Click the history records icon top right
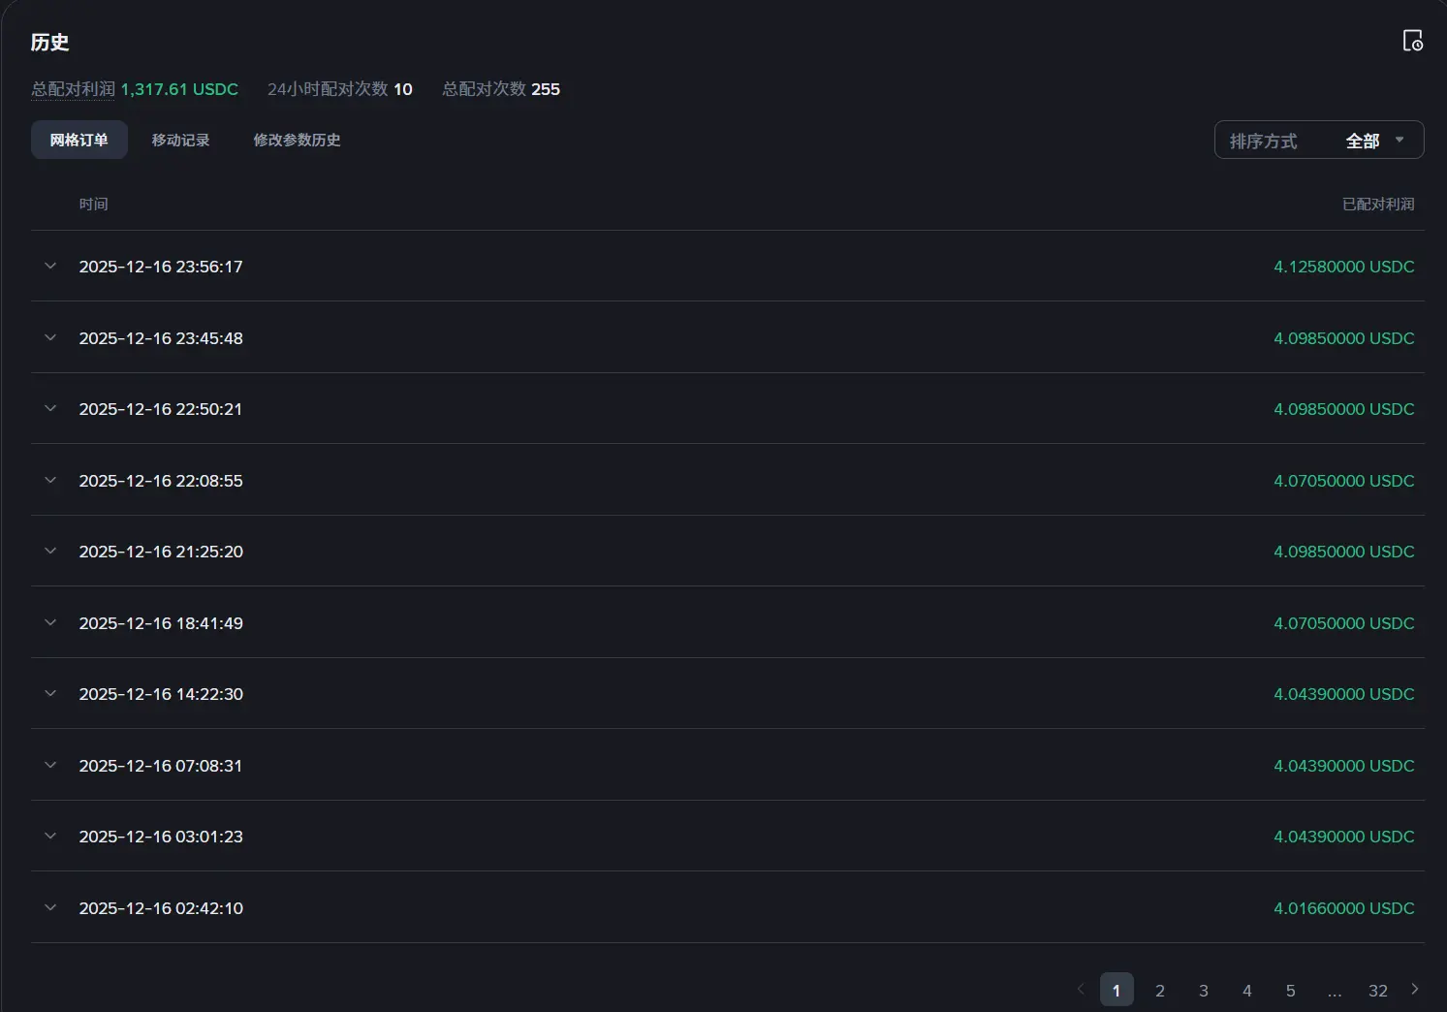The width and height of the screenshot is (1447, 1012). (1412, 41)
